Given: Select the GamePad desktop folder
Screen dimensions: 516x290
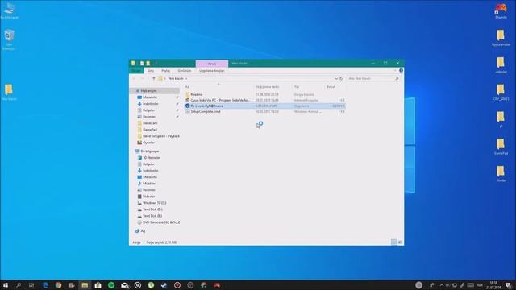Looking at the screenshot, I should 501,147.
